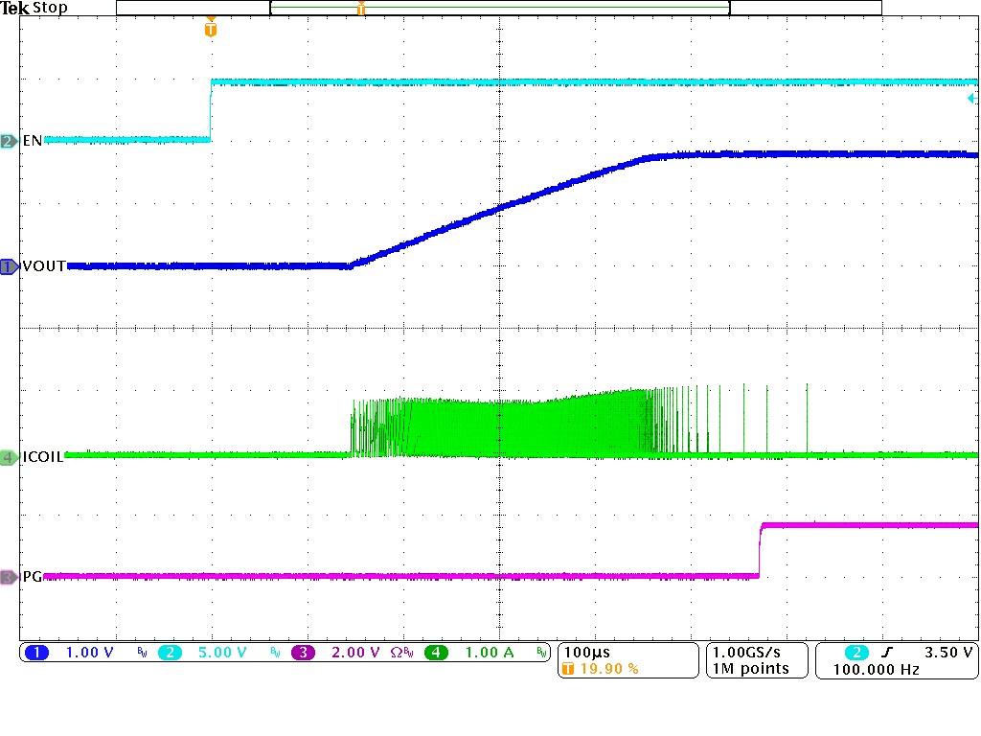Toggle bandwidth limit on channel 4

(541, 653)
